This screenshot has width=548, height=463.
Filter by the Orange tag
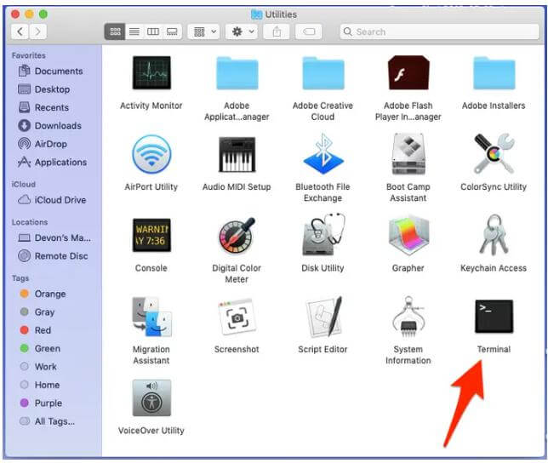coord(43,294)
